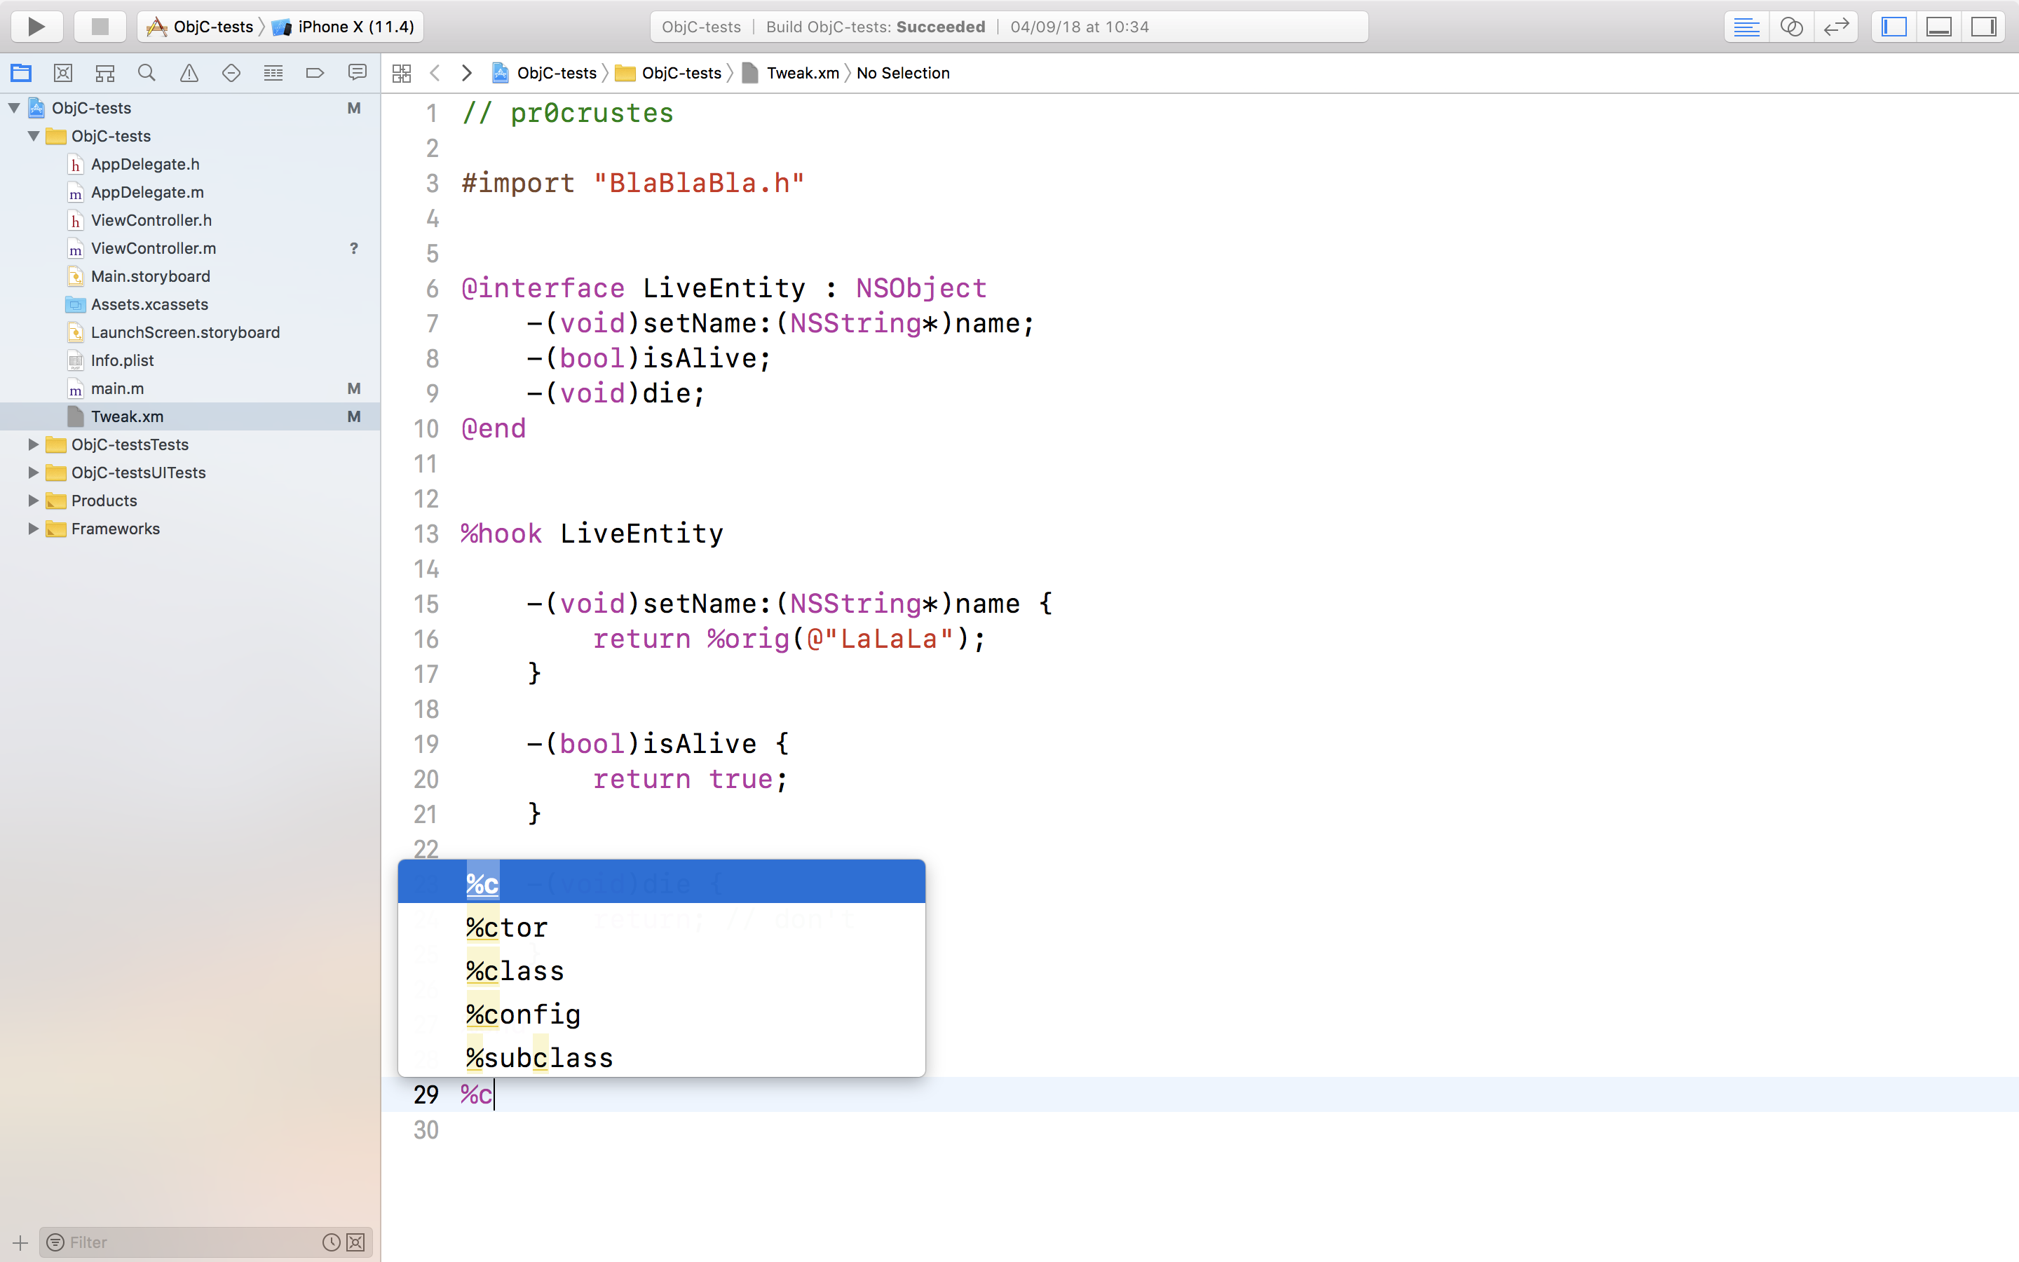Select %class from autocomplete menu
2019x1262 pixels.
(513, 970)
